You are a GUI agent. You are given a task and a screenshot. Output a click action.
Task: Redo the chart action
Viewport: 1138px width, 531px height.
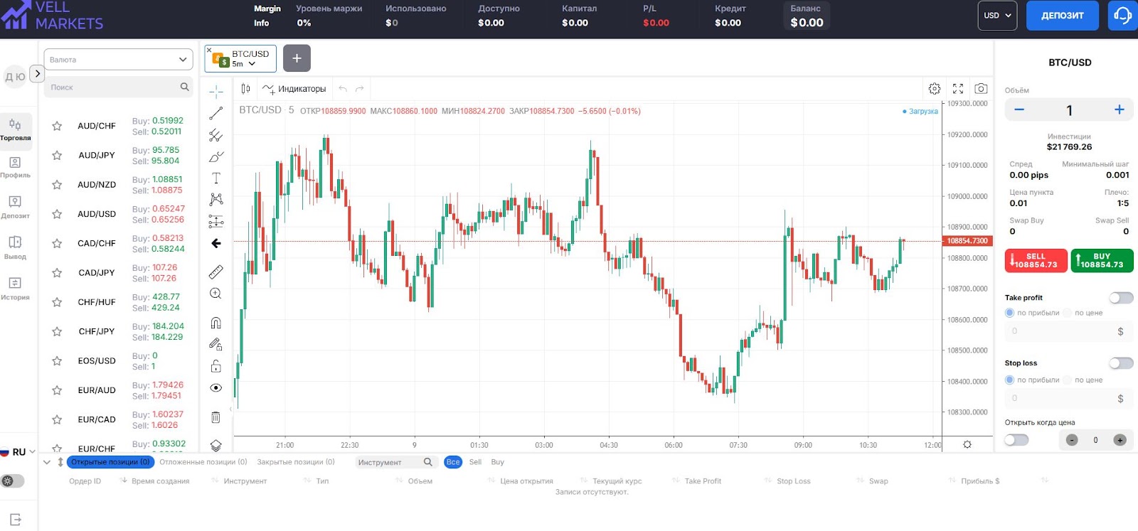coord(360,89)
